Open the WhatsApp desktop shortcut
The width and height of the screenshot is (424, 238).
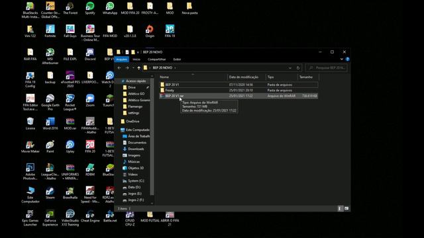point(110,8)
